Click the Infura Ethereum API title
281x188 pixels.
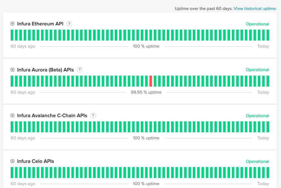coord(40,24)
